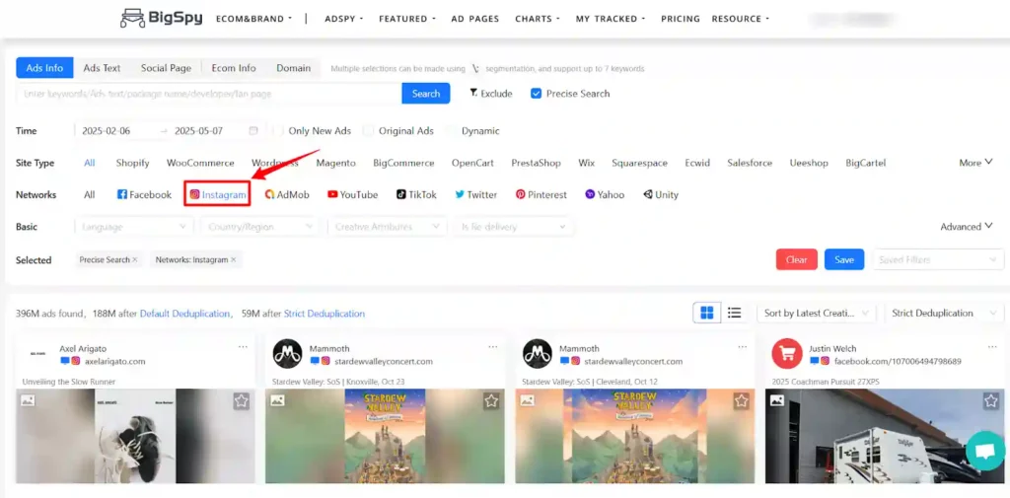Star the Stardew Valley Cleveland ad
This screenshot has width=1010, height=498.
click(x=741, y=401)
